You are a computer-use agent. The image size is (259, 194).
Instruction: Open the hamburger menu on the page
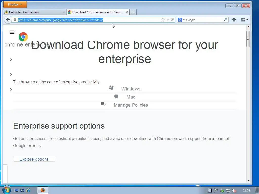coord(12,32)
